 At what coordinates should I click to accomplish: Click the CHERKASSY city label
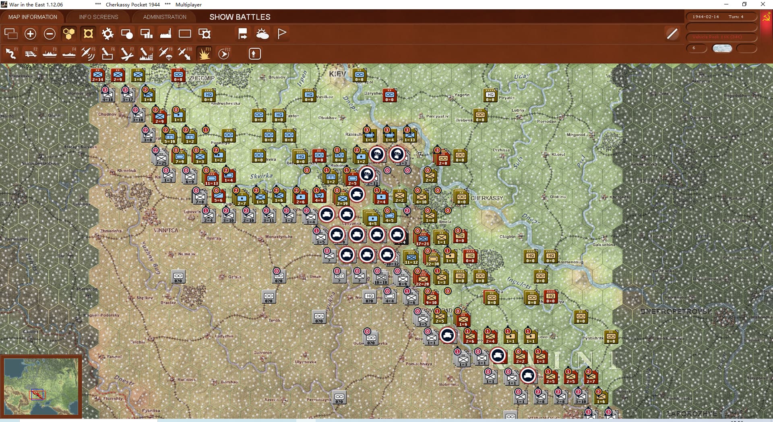pos(487,198)
